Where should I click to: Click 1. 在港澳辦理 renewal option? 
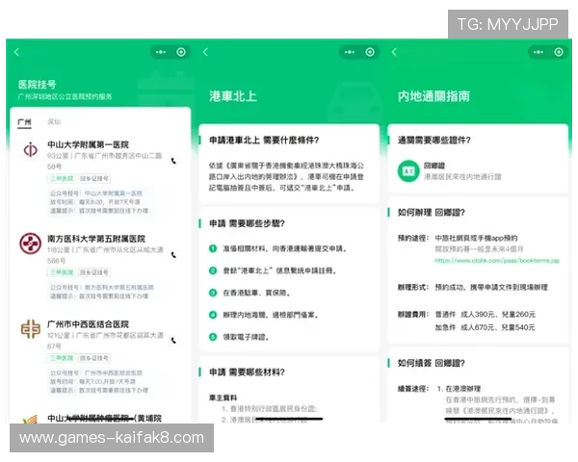point(459,389)
